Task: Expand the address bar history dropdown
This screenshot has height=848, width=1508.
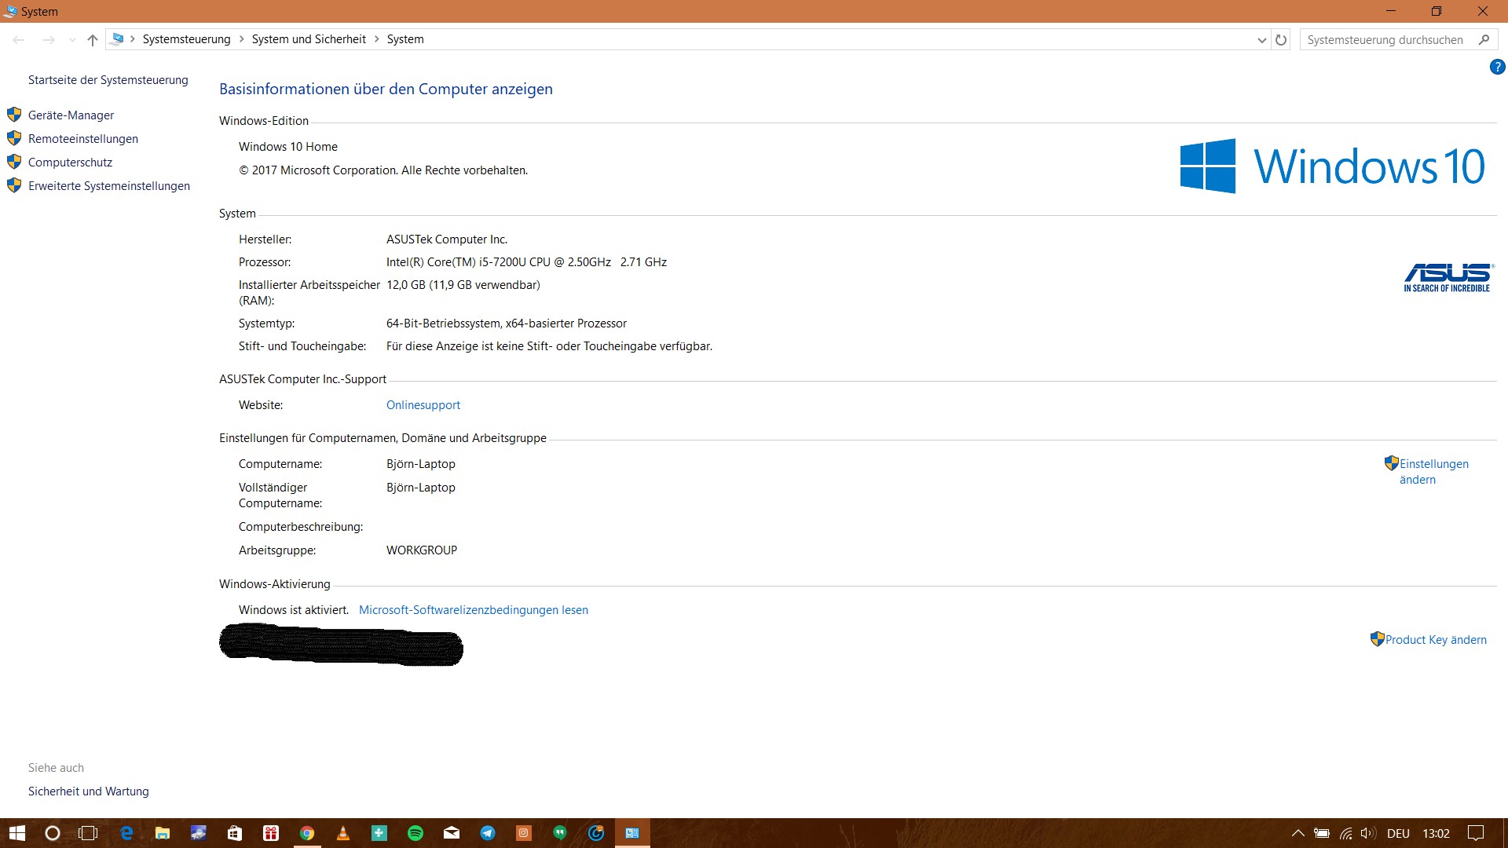Action: [1261, 39]
